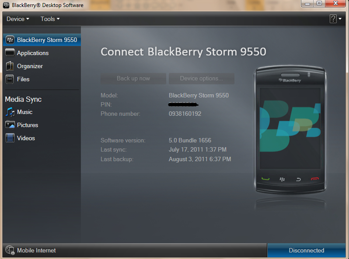Click the Storm 9550 phone image
349x259 pixels.
290,129
